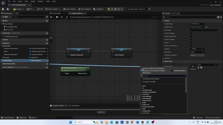Go forward with graph navigation arrow
Screen dimensions: 223x125
pos(61,17)
